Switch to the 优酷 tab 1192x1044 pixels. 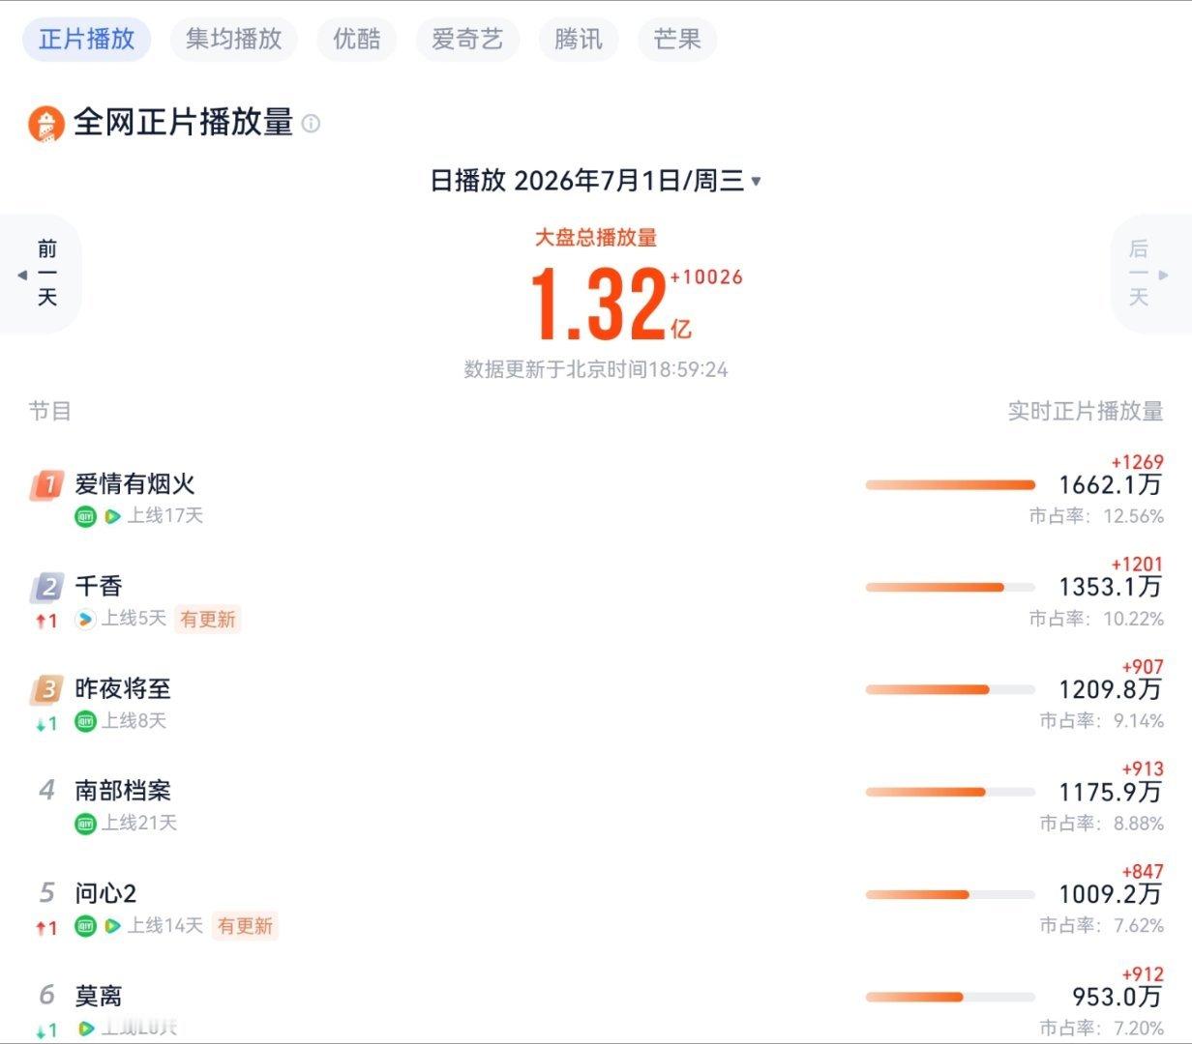coord(357,39)
